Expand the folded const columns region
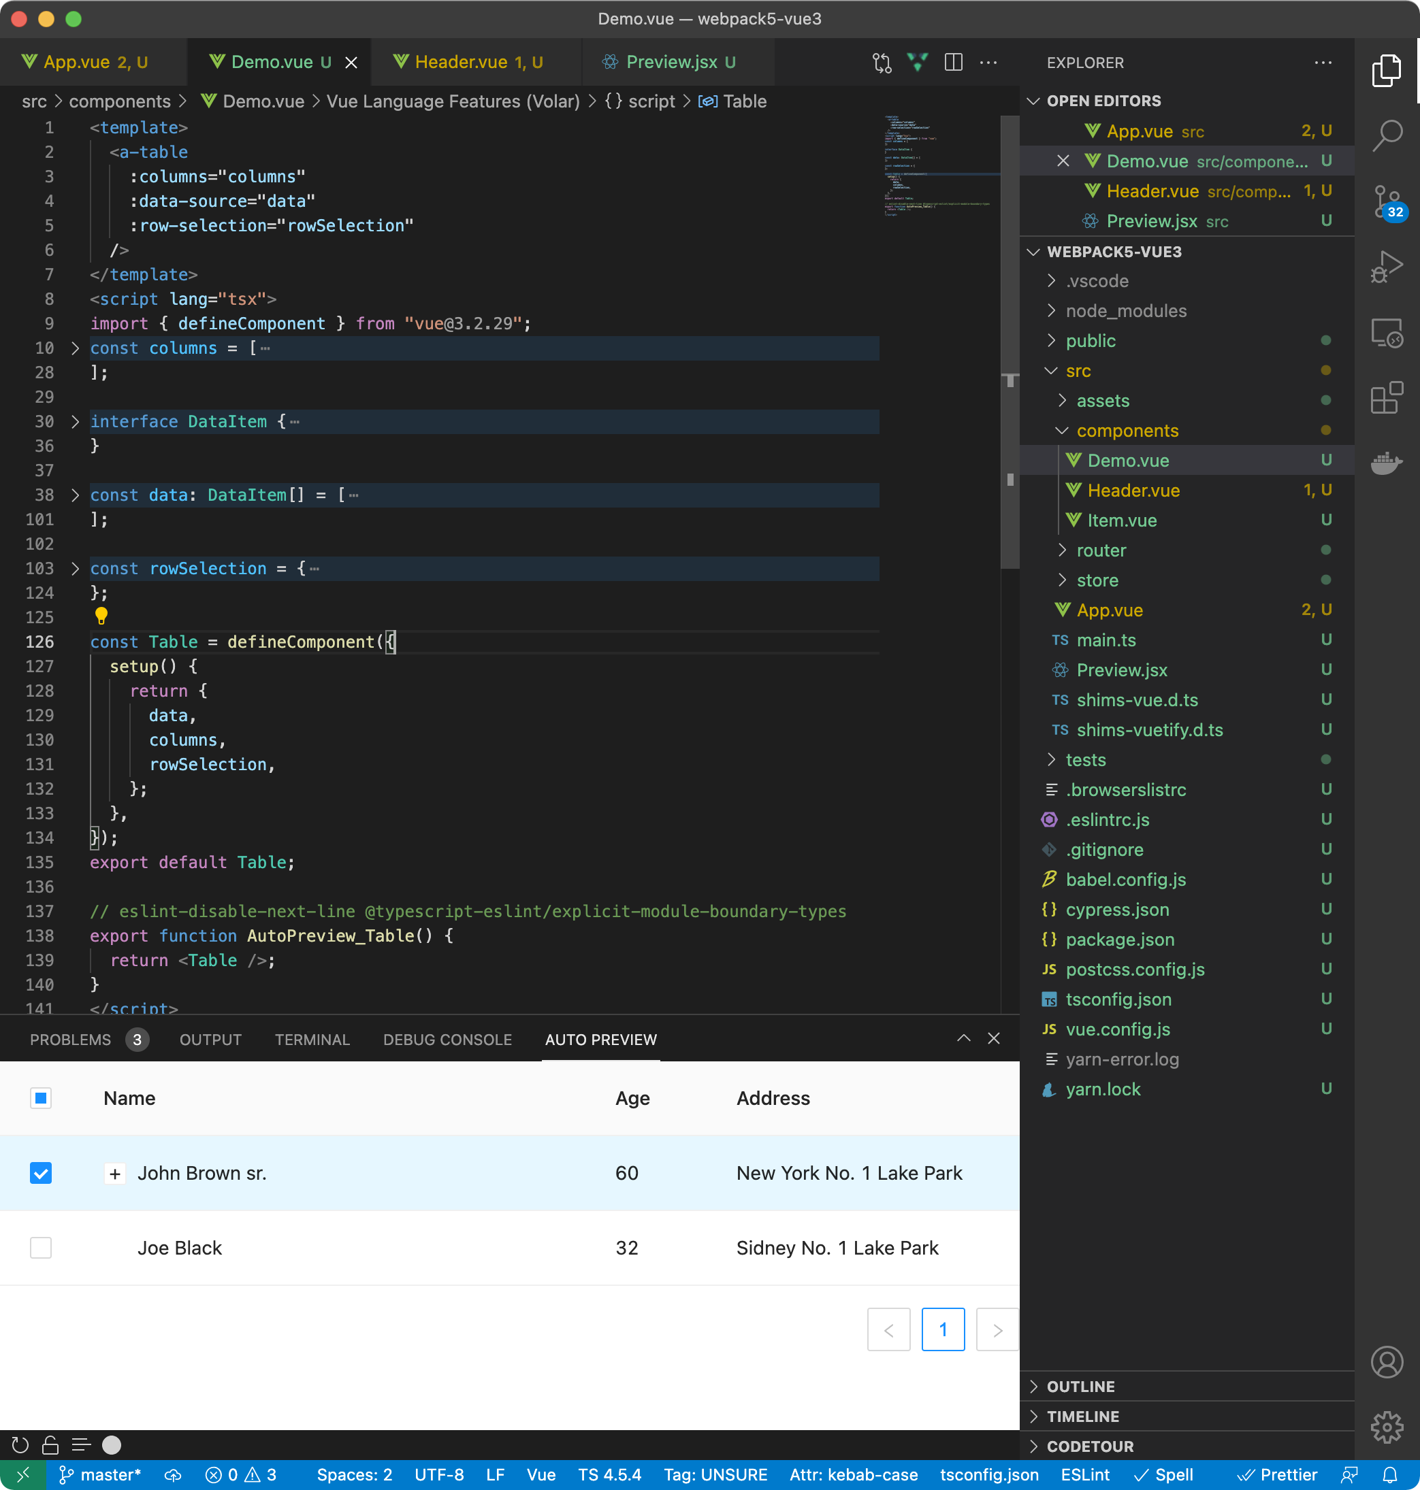 (x=75, y=348)
